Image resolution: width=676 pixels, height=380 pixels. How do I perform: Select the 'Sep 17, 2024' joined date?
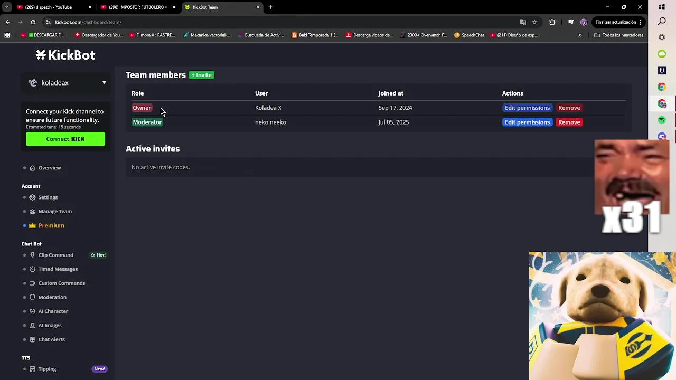(x=395, y=108)
